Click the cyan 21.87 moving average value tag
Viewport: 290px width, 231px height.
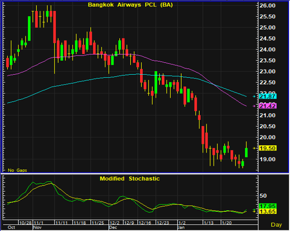pyautogui.click(x=268, y=96)
